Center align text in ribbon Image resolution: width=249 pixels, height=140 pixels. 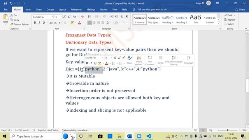pyautogui.click(x=94, y=23)
